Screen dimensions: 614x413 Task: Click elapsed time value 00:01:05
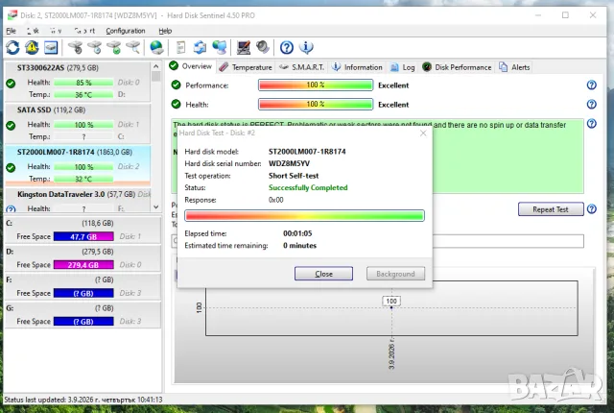coord(297,233)
